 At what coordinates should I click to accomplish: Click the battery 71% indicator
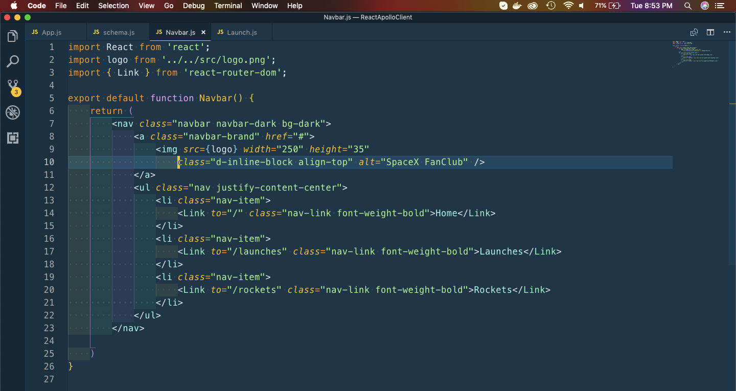point(608,6)
